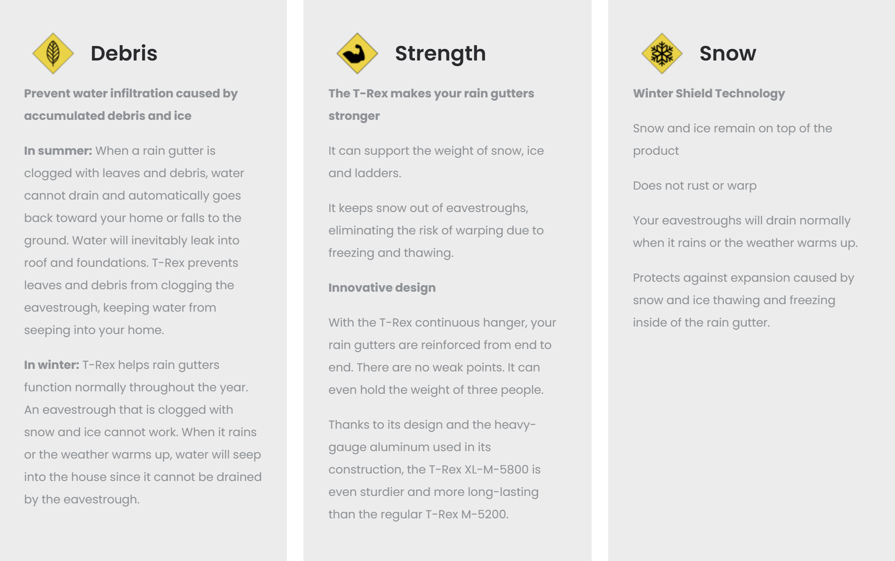
Task: Select the Snow heading
Action: (727, 53)
